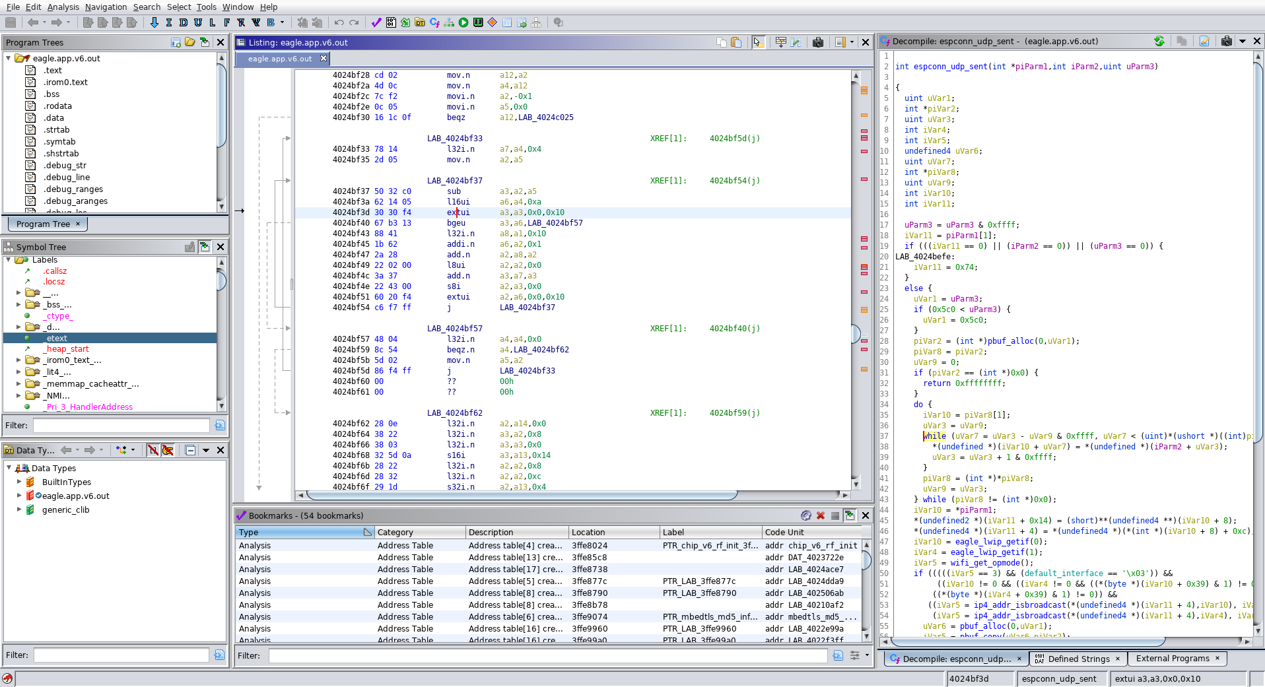Click the Disassemble toolbar icon (D)
The image size is (1265, 687).
click(x=184, y=22)
